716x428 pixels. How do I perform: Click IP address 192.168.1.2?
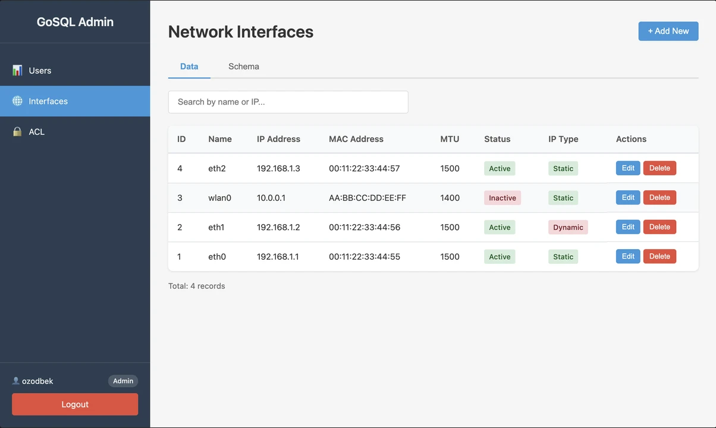[x=278, y=227]
